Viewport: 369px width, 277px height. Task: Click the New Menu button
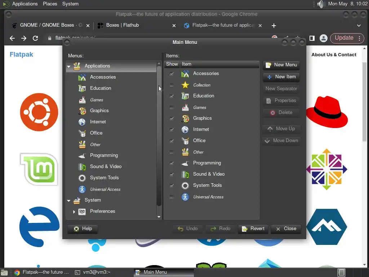(x=281, y=65)
